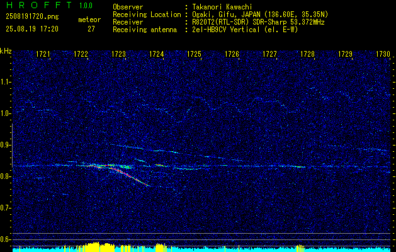
Task: Click time marker 1726
Action: [232, 54]
